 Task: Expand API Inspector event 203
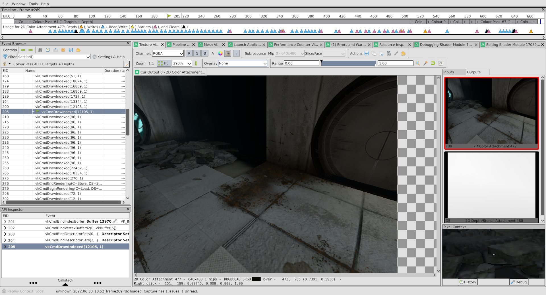[5, 234]
